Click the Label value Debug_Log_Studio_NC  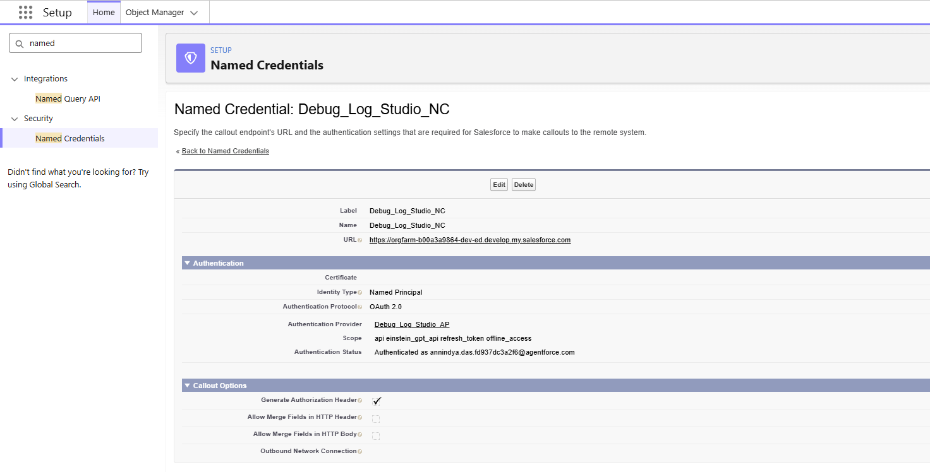click(x=408, y=211)
